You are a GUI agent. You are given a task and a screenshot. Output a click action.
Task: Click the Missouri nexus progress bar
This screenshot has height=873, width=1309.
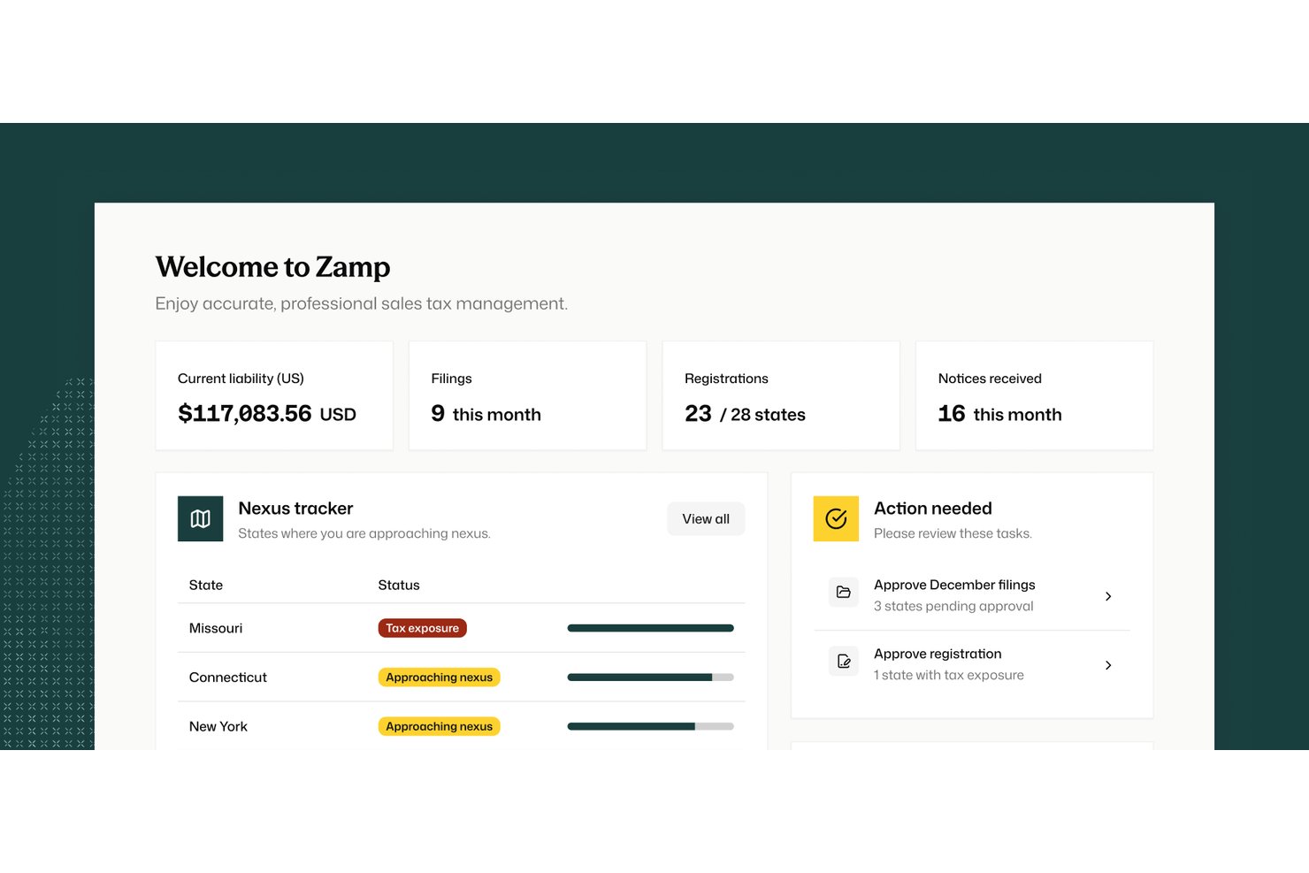(x=650, y=628)
